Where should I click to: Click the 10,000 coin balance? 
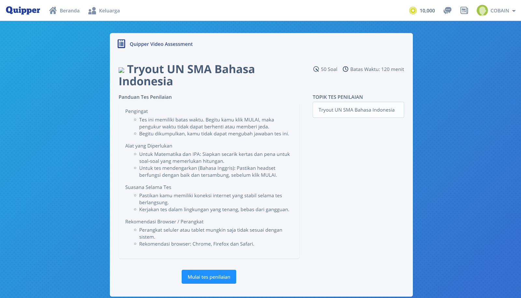point(427,11)
